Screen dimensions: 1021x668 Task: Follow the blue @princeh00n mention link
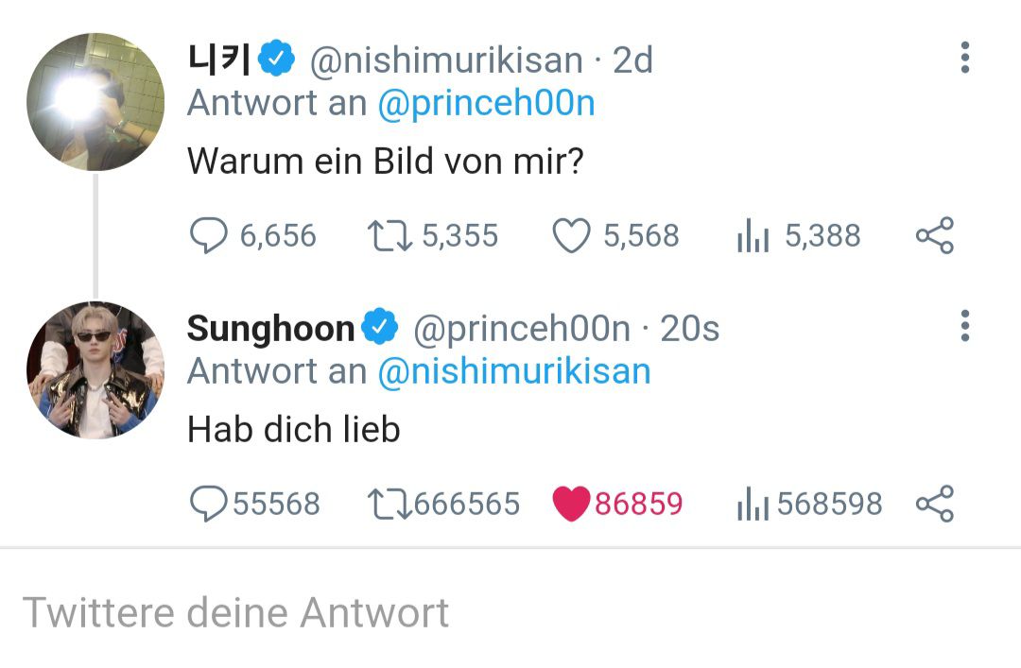pos(487,103)
